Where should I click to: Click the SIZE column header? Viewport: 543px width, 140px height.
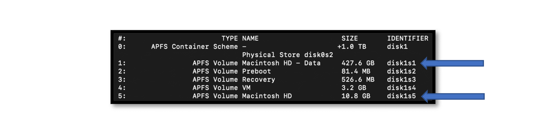pyautogui.click(x=350, y=38)
